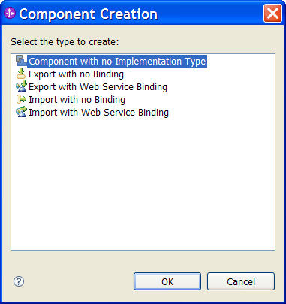The height and width of the screenshot is (304, 286).
Task: Click the Component Creation title text
Action: point(89,14)
